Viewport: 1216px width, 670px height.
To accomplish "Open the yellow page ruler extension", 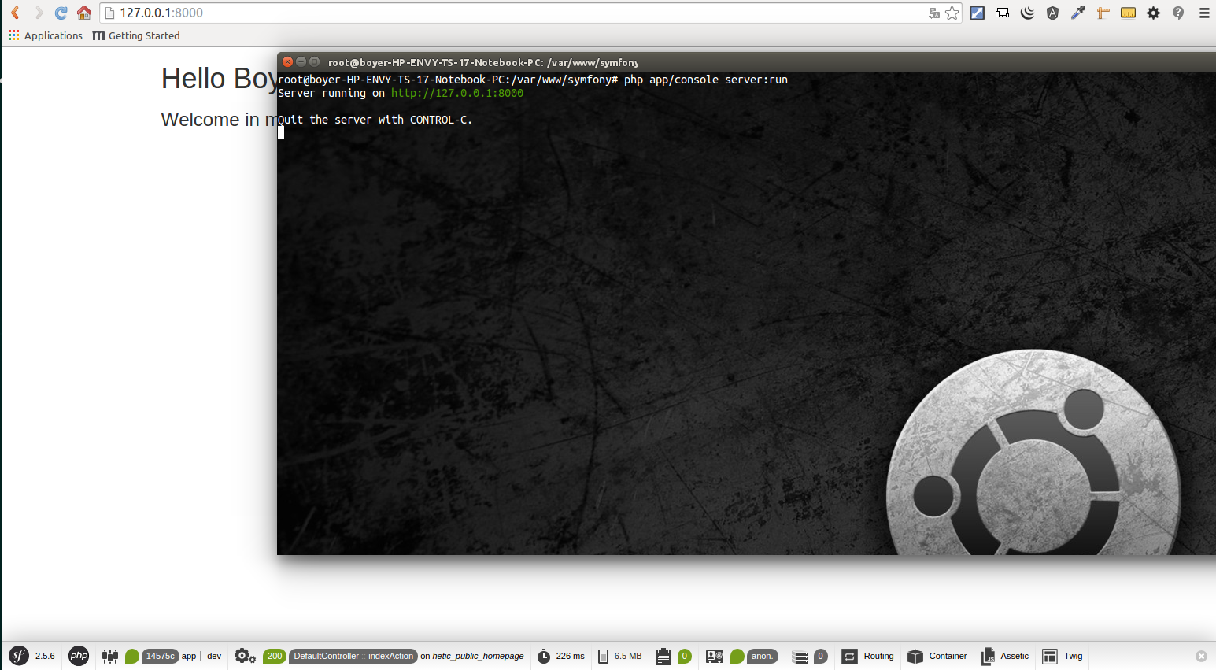I will click(x=1128, y=13).
